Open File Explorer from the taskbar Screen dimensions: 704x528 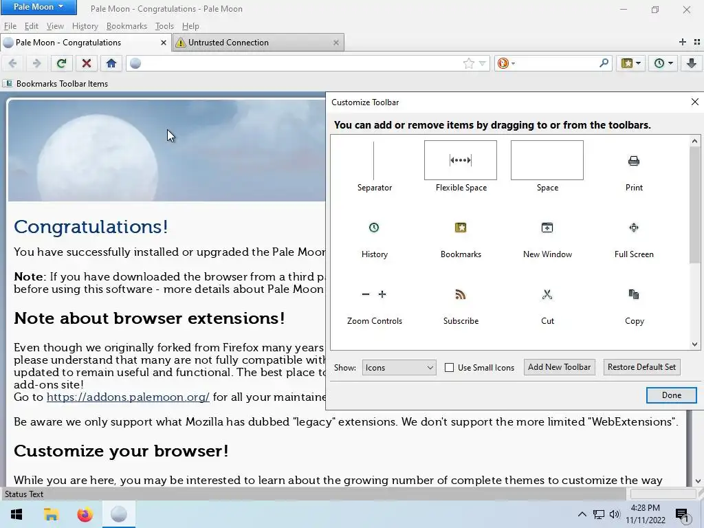[51, 514]
